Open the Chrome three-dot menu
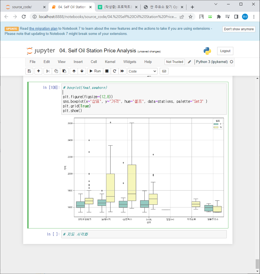 254,17
